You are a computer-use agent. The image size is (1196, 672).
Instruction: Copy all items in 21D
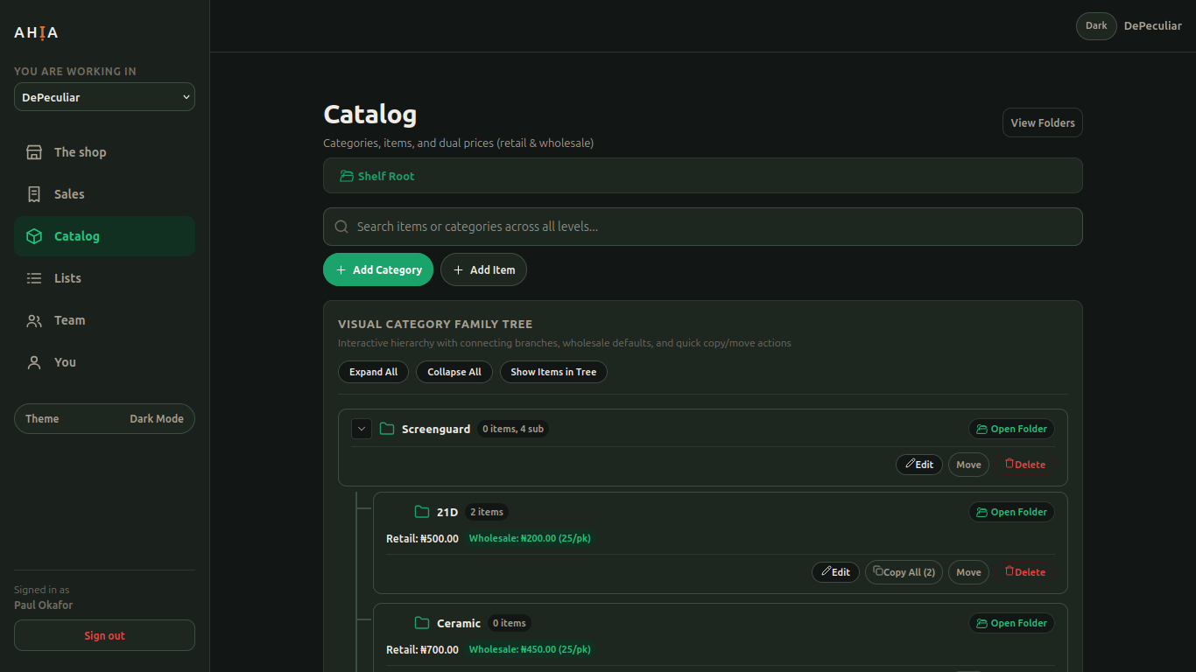tap(904, 572)
